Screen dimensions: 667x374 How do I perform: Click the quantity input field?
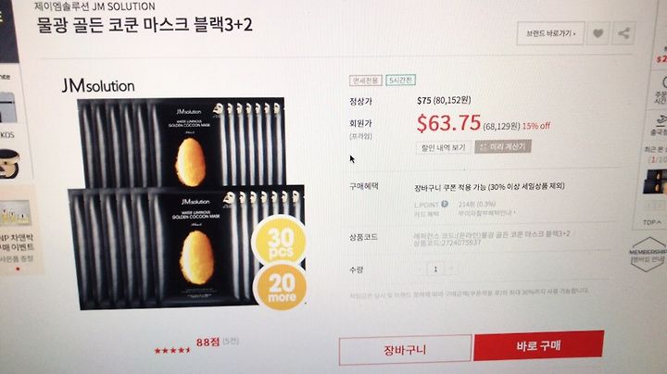[435, 269]
